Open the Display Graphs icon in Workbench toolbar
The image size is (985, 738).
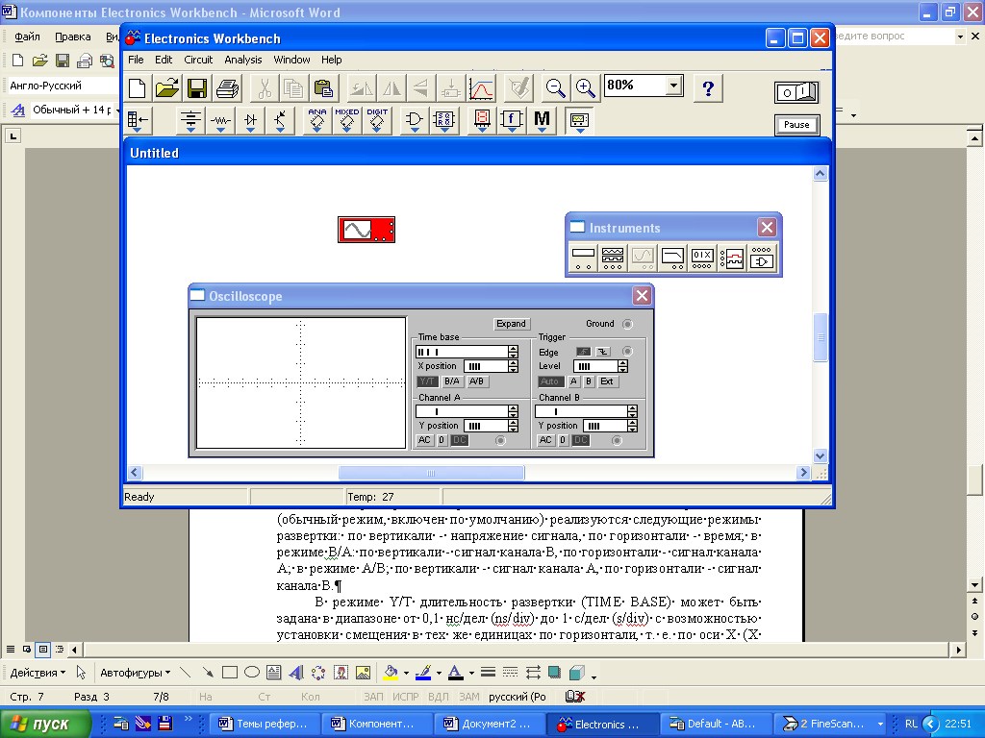tap(481, 88)
